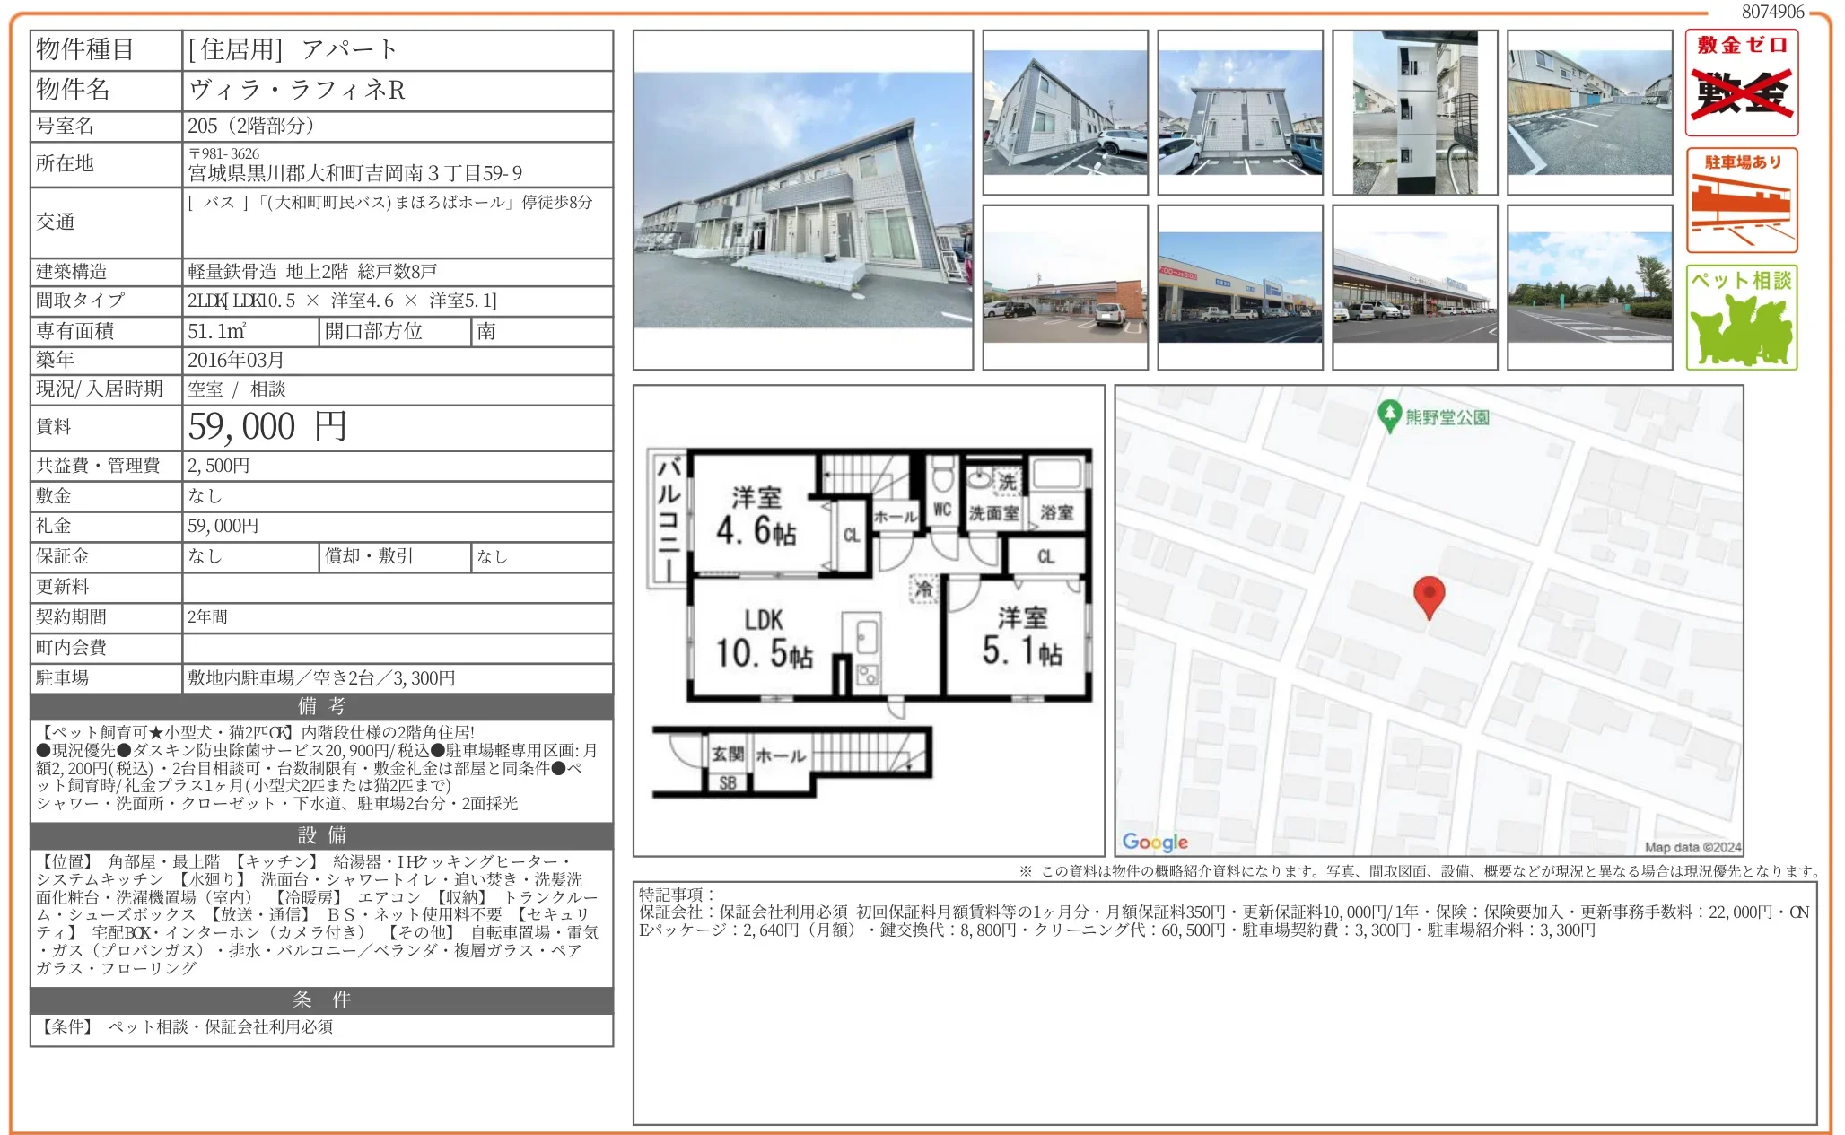The image size is (1845, 1135).
Task: Open the store photo with blue signage
Action: tap(1240, 287)
